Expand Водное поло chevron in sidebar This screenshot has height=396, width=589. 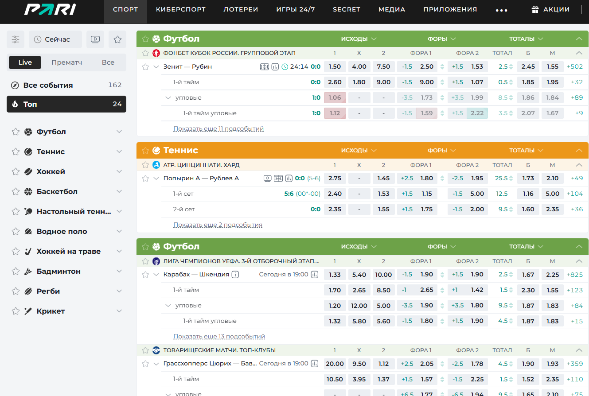(119, 231)
